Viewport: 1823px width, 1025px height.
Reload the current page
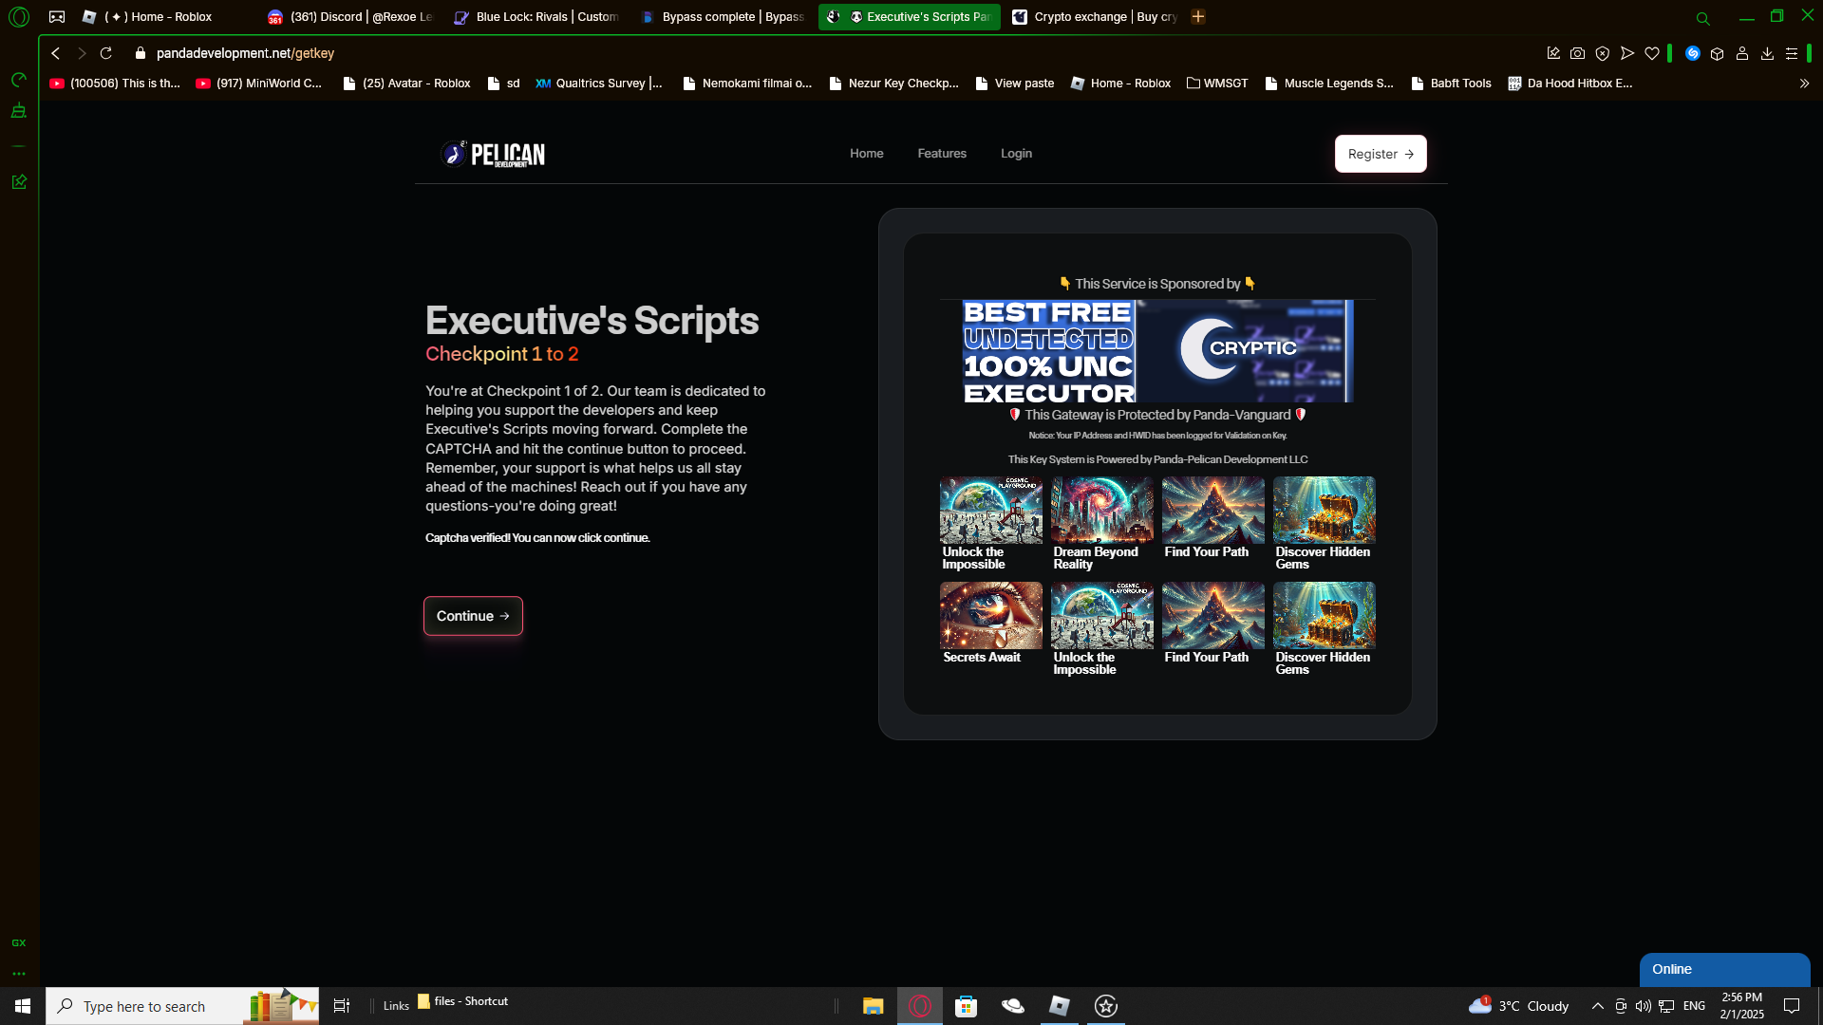click(106, 54)
